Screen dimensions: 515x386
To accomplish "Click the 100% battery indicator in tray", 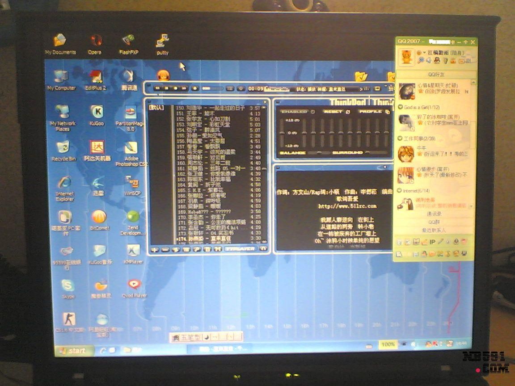I will point(388,344).
